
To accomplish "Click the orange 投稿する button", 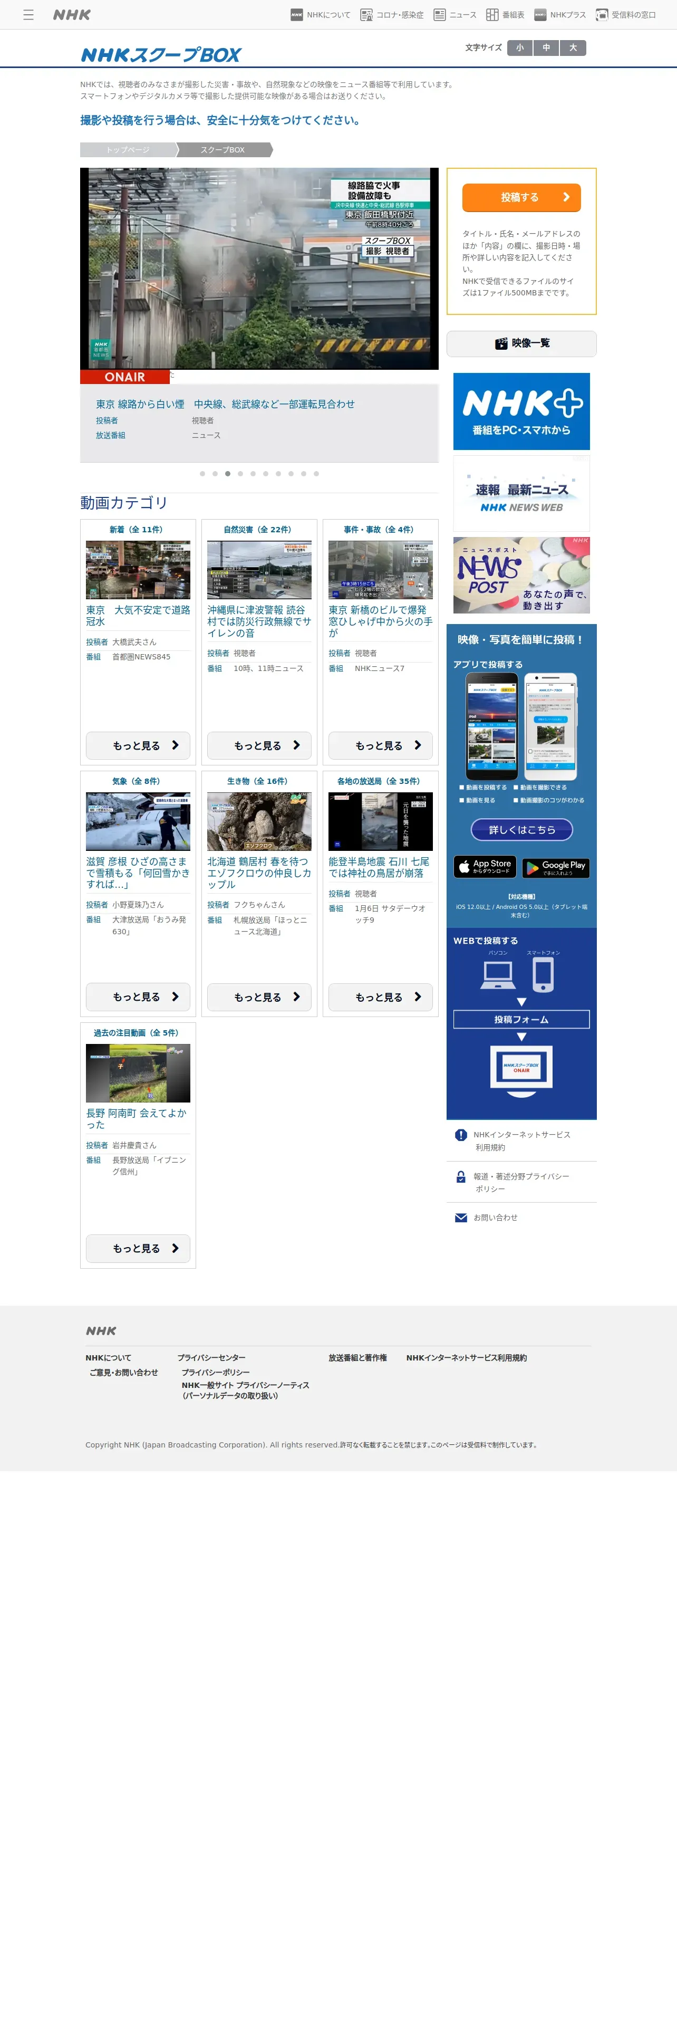I will click(x=522, y=197).
